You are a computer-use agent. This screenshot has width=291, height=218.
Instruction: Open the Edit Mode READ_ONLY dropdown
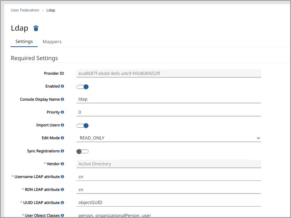(x=169, y=138)
